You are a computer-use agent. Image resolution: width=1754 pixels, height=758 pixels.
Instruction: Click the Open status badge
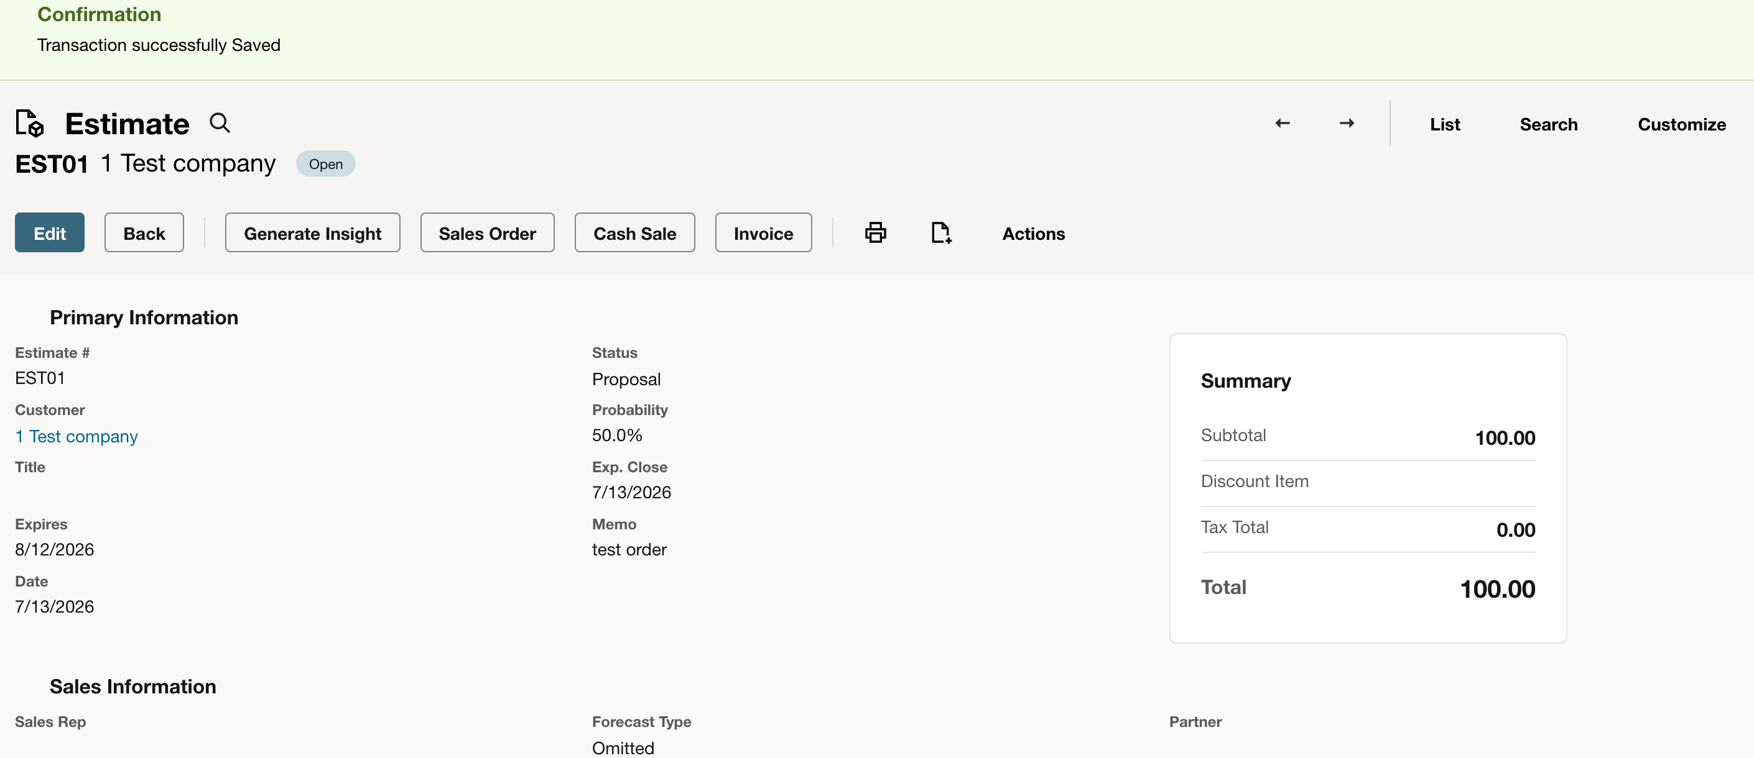[x=325, y=164]
